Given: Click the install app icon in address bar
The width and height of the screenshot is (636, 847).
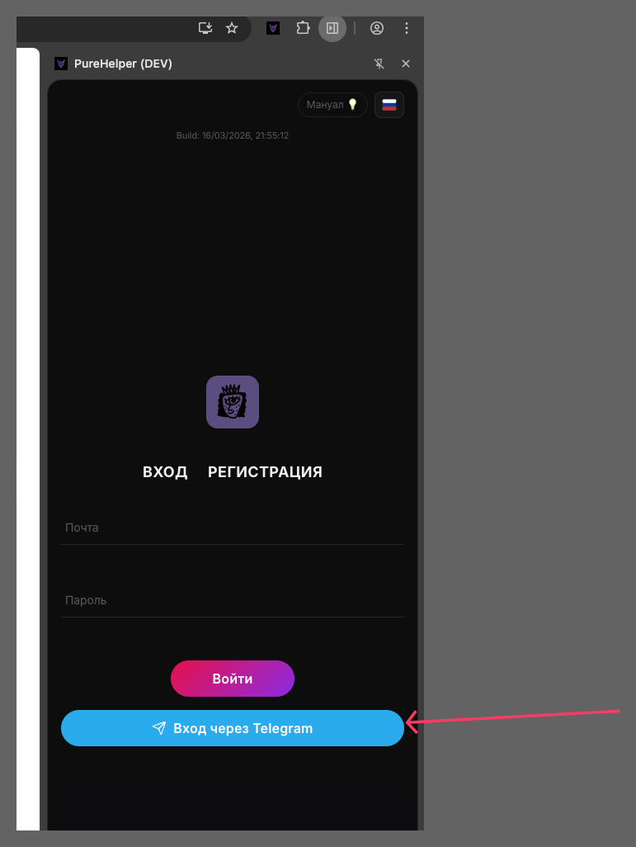Looking at the screenshot, I should (205, 28).
